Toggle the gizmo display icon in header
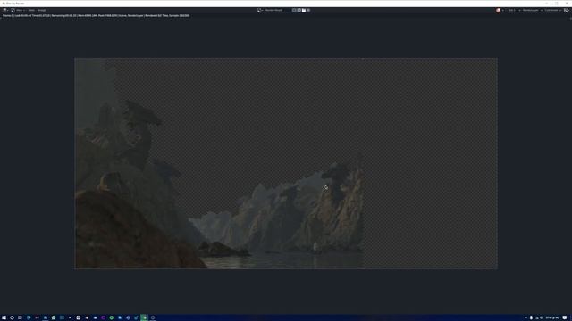This screenshot has height=321, width=572. 566,10
